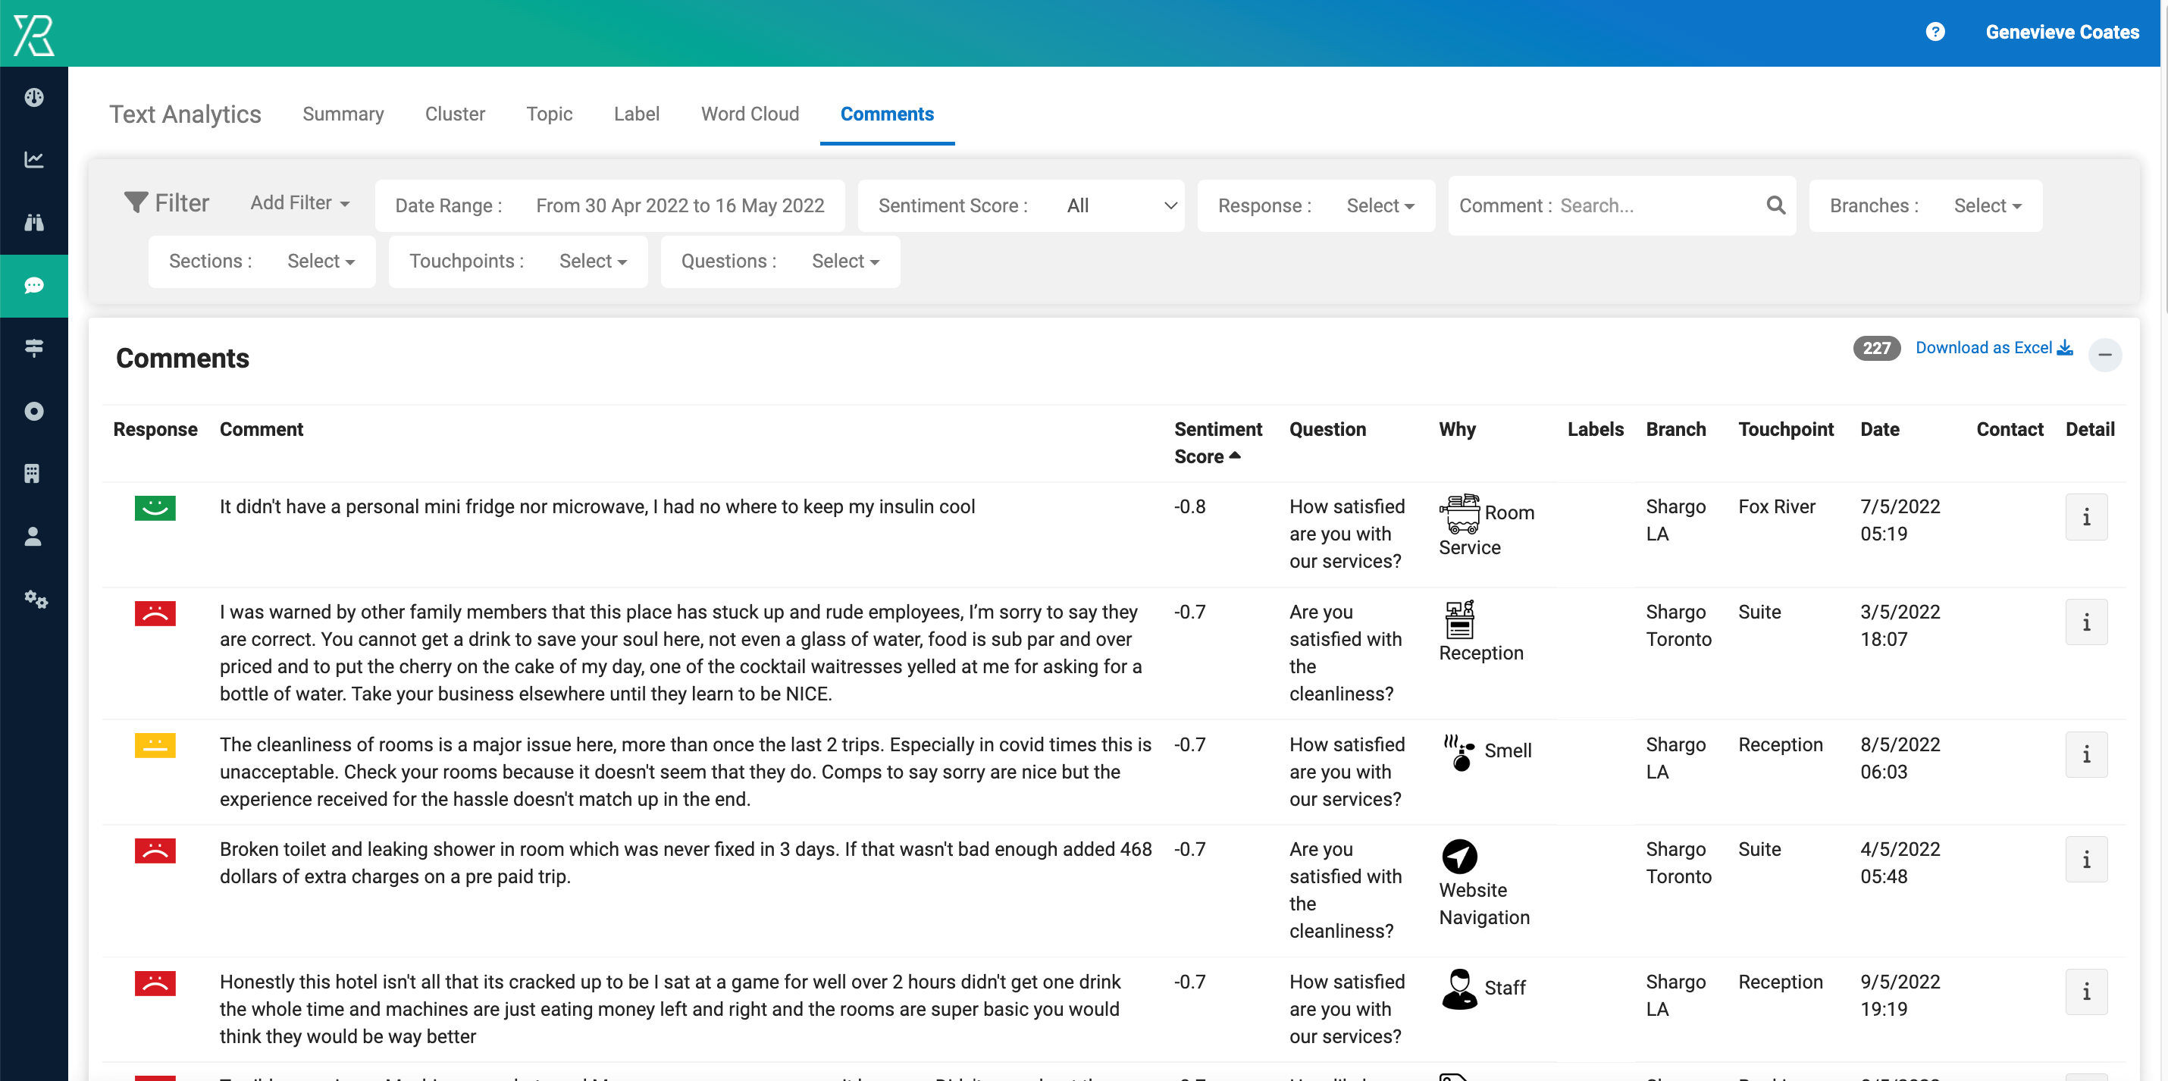The height and width of the screenshot is (1081, 2168).
Task: Click Genevieve Coates in the top right
Action: (x=2063, y=32)
